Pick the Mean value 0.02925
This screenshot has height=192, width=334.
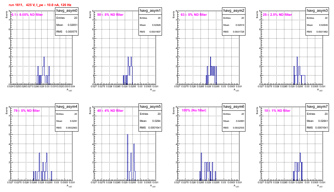pos(156,25)
